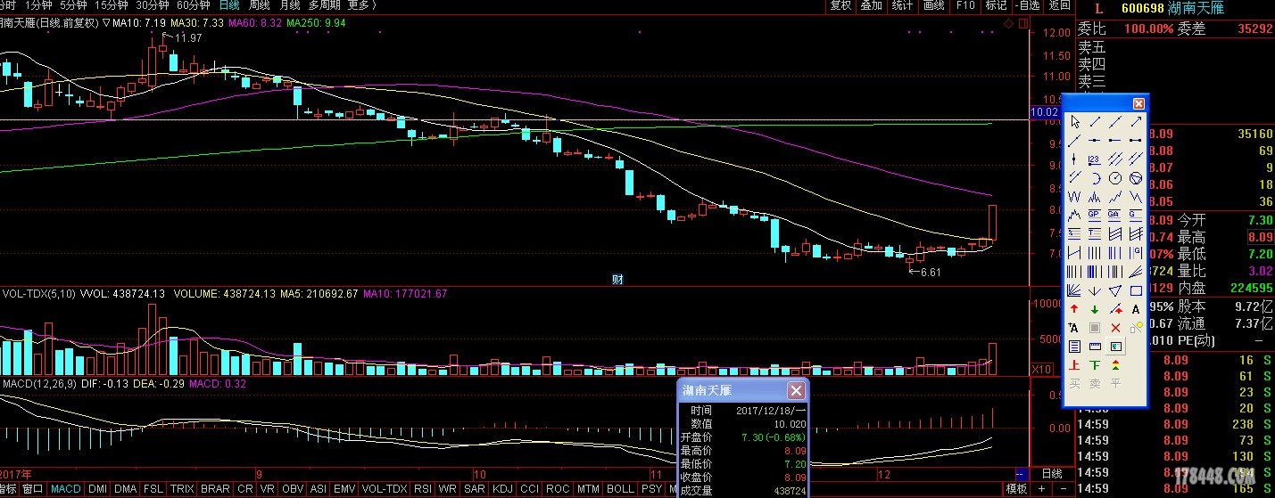Select the GA line tool icon
This screenshot has height=498, width=1275.
[1115, 214]
